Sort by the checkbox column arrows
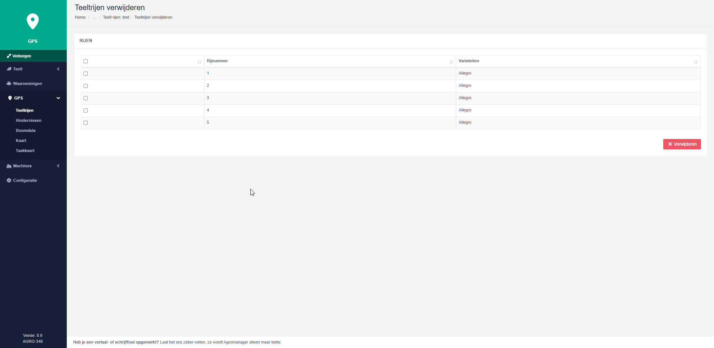Image resolution: width=714 pixels, height=348 pixels. click(x=199, y=62)
